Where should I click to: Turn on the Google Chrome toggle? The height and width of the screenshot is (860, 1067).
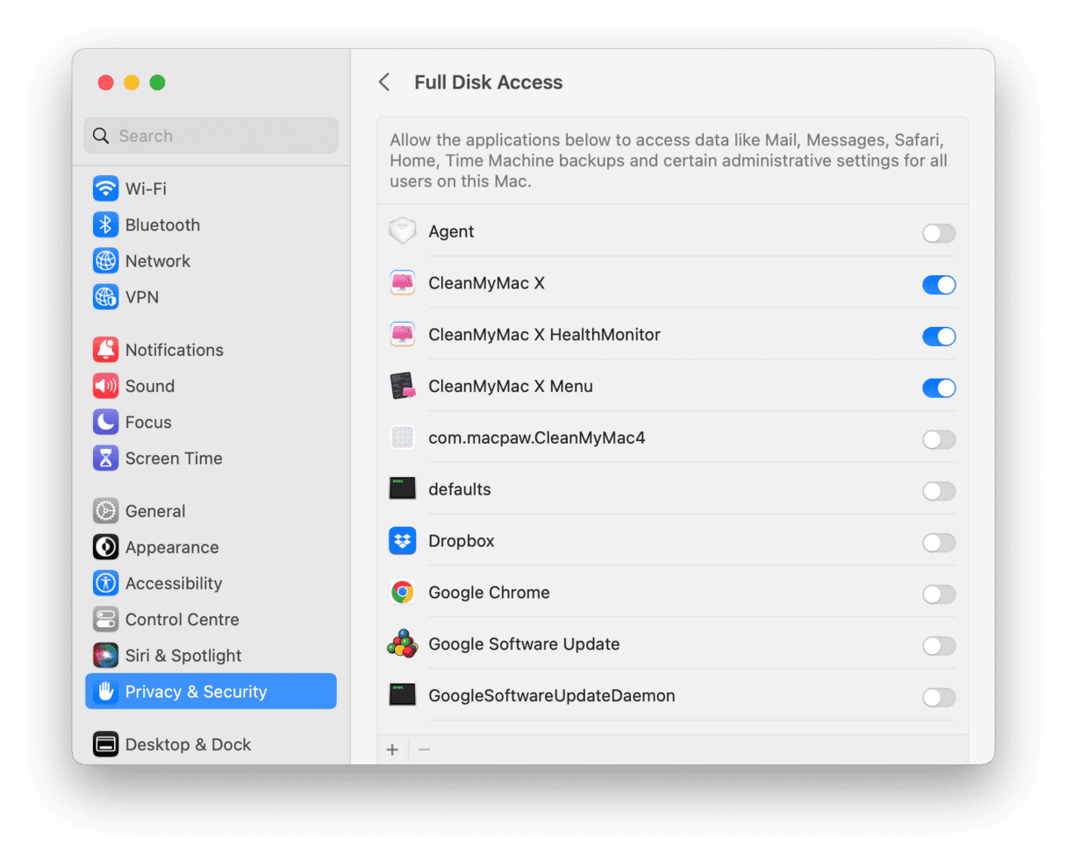pyautogui.click(x=938, y=594)
